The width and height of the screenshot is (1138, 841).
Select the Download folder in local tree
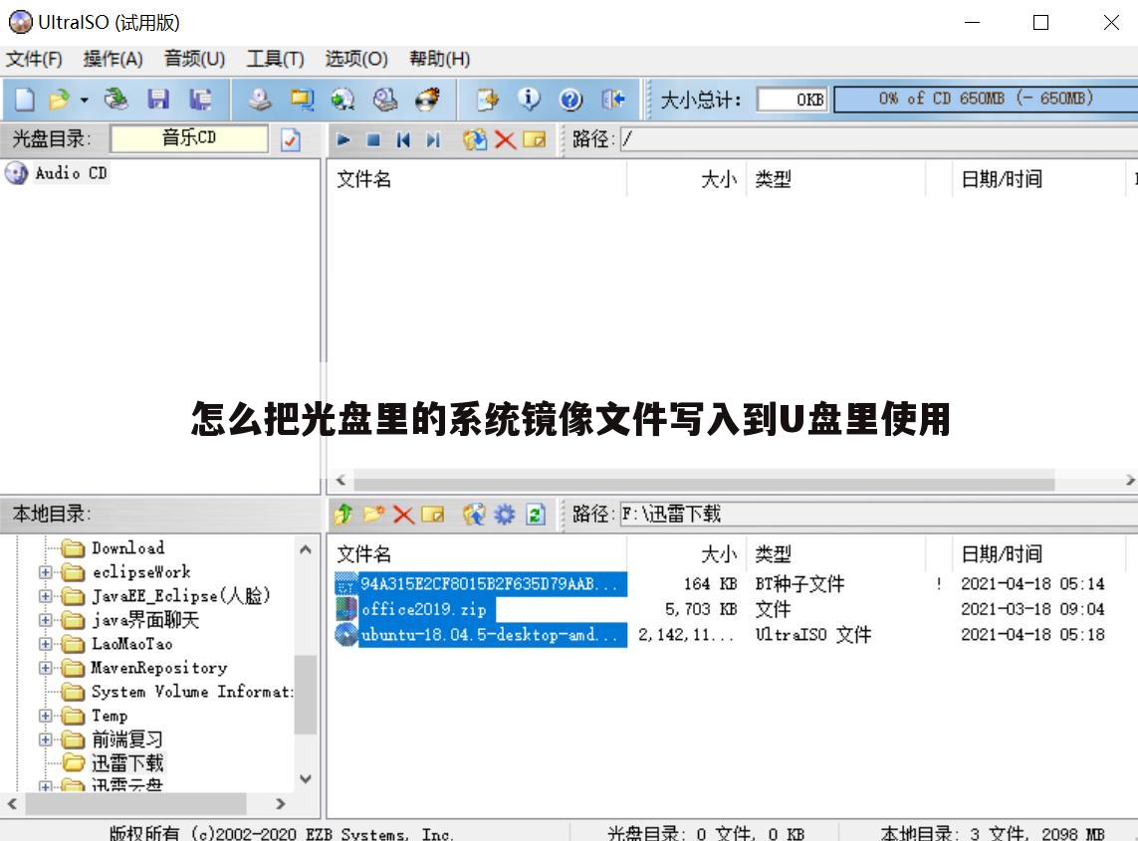coord(127,547)
